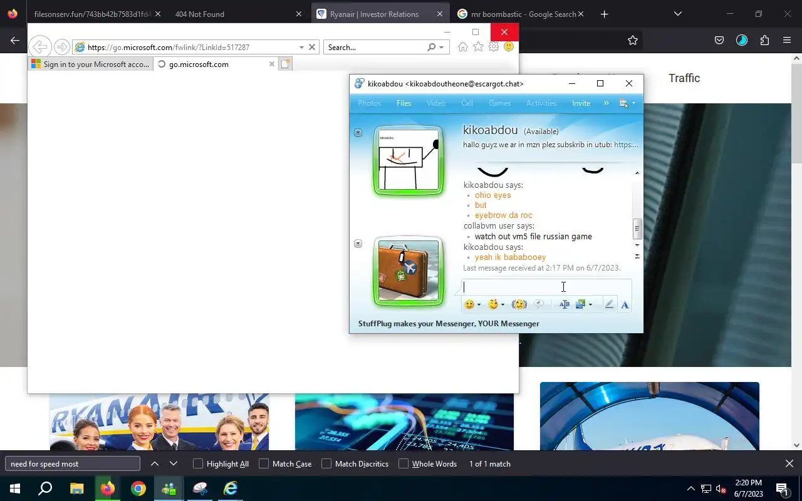
Task: Insert a wink in Messenger
Action: [x=493, y=304]
